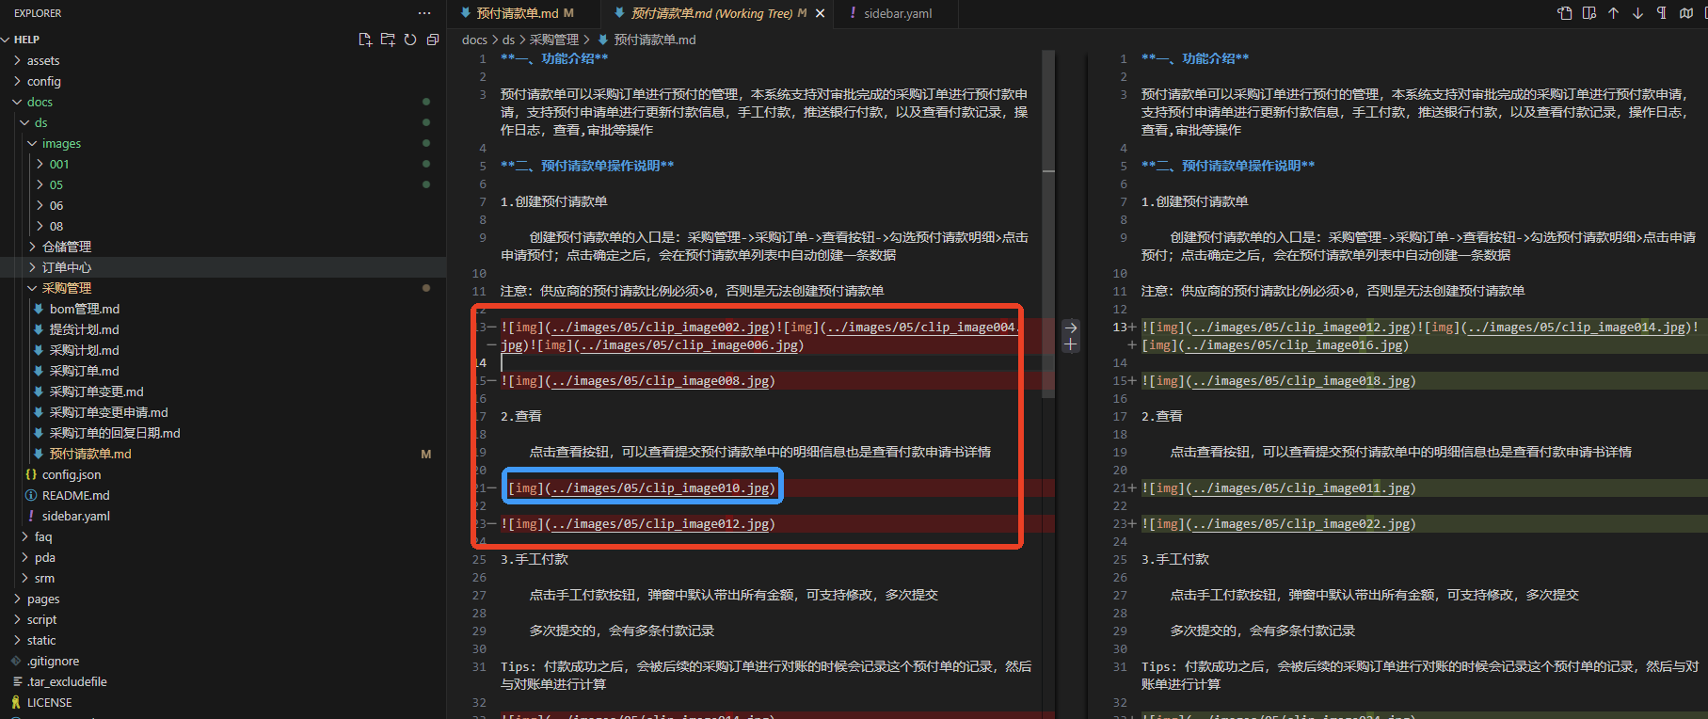Refresh the Explorer file tree
The image size is (1708, 719).
pos(410,40)
